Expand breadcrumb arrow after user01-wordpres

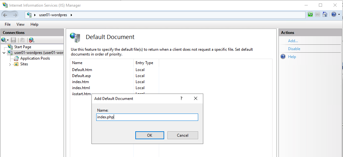click(x=71, y=15)
